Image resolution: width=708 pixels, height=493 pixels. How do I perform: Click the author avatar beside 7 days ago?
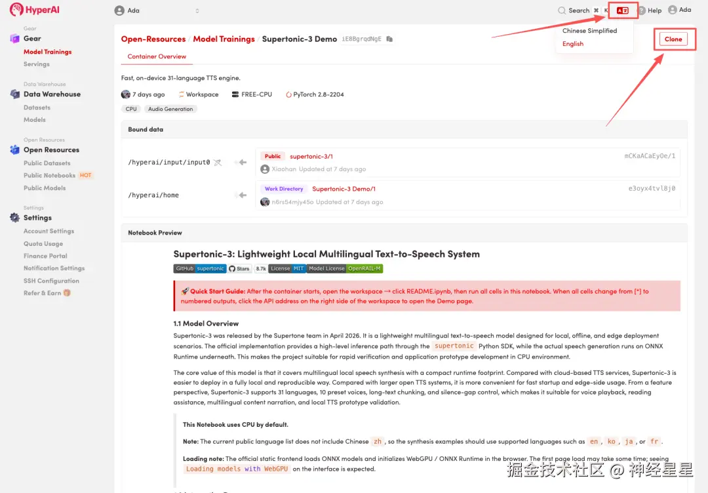[x=125, y=94]
